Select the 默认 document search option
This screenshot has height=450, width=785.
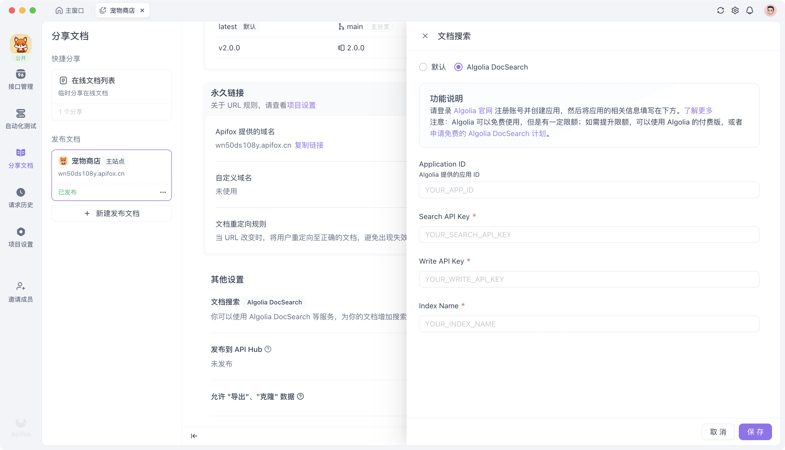click(x=423, y=67)
